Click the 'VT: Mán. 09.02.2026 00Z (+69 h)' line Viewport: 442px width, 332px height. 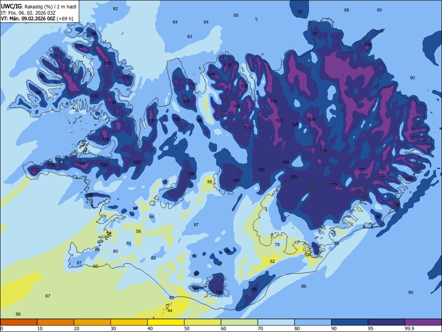click(37, 19)
